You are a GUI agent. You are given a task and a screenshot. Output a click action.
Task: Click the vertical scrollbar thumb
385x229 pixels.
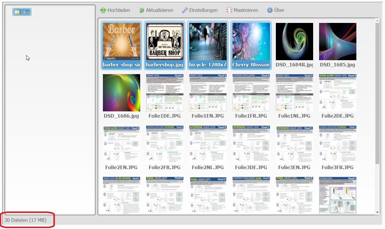pyautogui.click(x=378, y=92)
